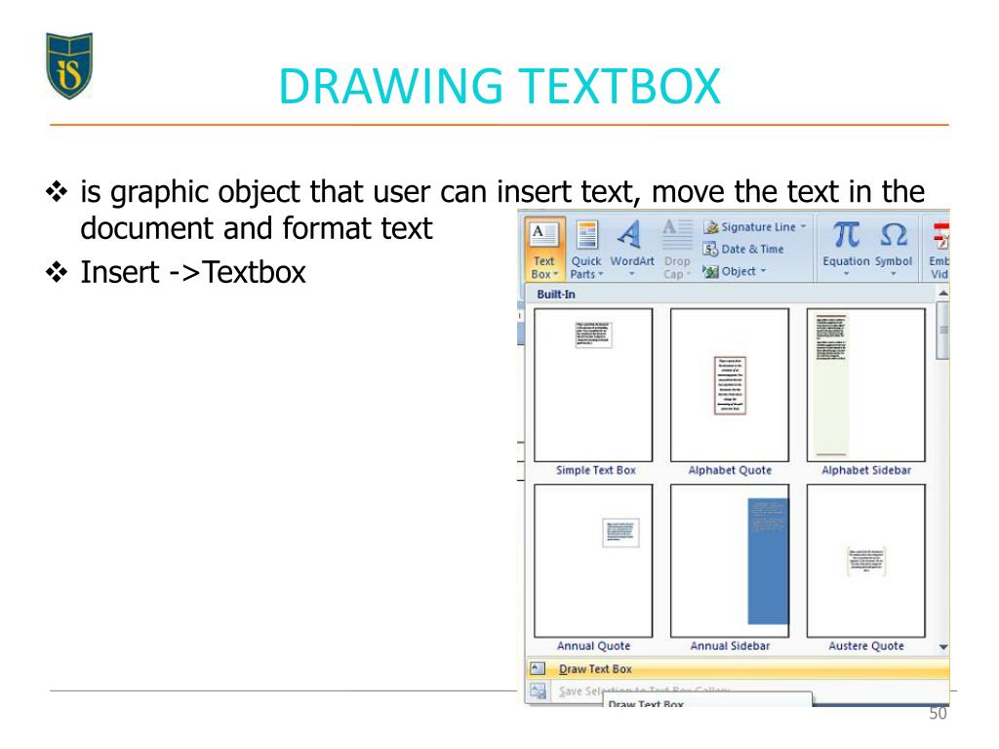
Task: Click the 'Insert ->Textbox' bullet text
Action: (x=193, y=273)
